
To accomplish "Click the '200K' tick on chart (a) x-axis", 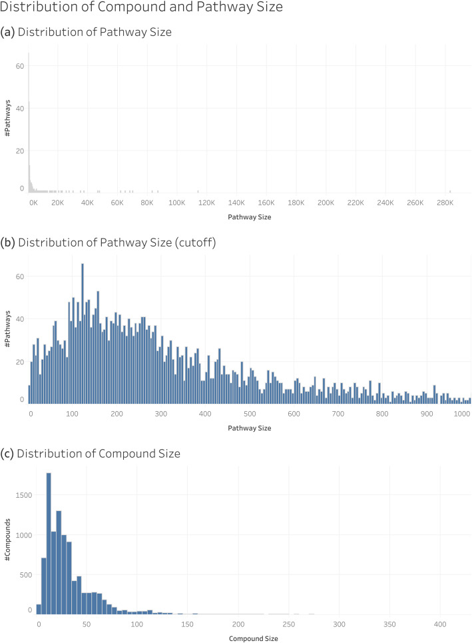I will (x=326, y=203).
